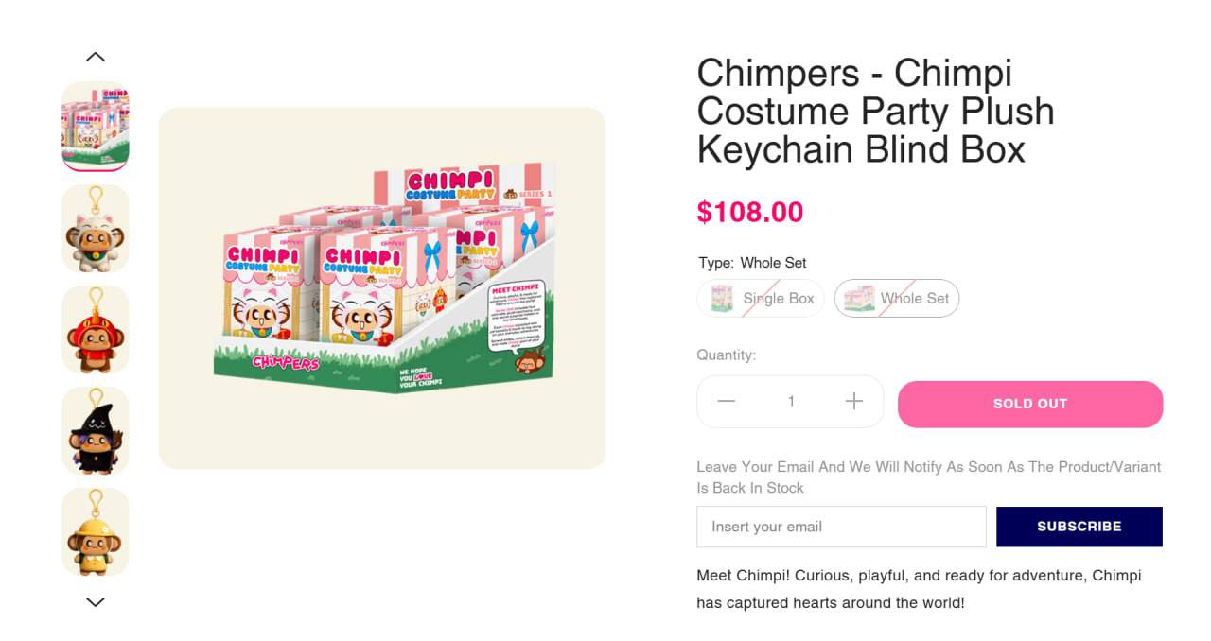Click the small Whole Set product icon
The image size is (1211, 641).
tap(859, 298)
